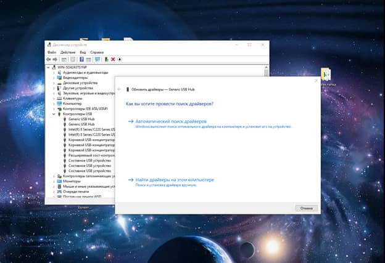
Task: Click the Back arrow in Device Manager toolbar
Action: point(48,59)
